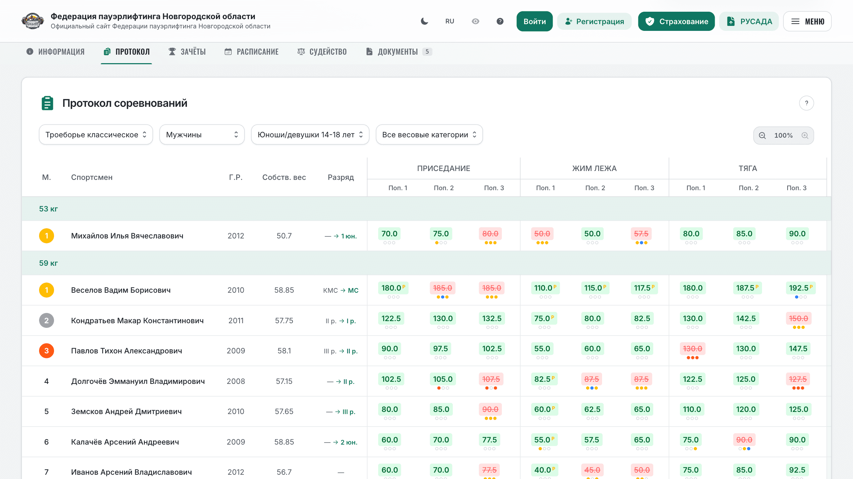The width and height of the screenshot is (853, 479).
Task: Open athlete Земсков Андрей Дмитриевич
Action: pyautogui.click(x=127, y=412)
